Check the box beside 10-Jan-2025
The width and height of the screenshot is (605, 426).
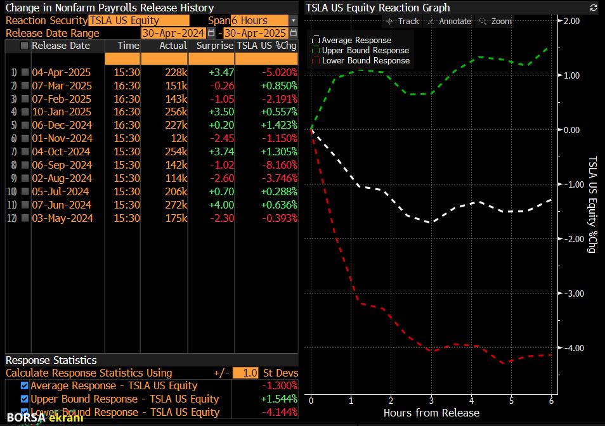pyautogui.click(x=25, y=112)
